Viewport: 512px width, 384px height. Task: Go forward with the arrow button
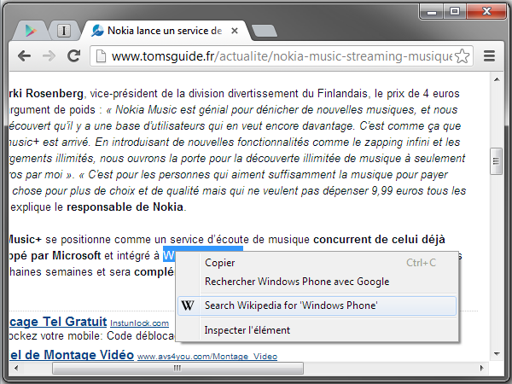[49, 56]
